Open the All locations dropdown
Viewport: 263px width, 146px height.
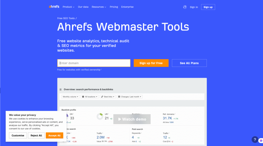[89, 97]
